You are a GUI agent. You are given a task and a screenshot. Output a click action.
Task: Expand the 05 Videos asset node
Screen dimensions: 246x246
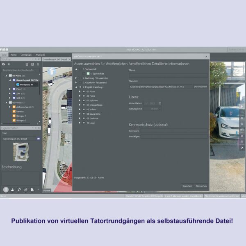tap(80, 109)
